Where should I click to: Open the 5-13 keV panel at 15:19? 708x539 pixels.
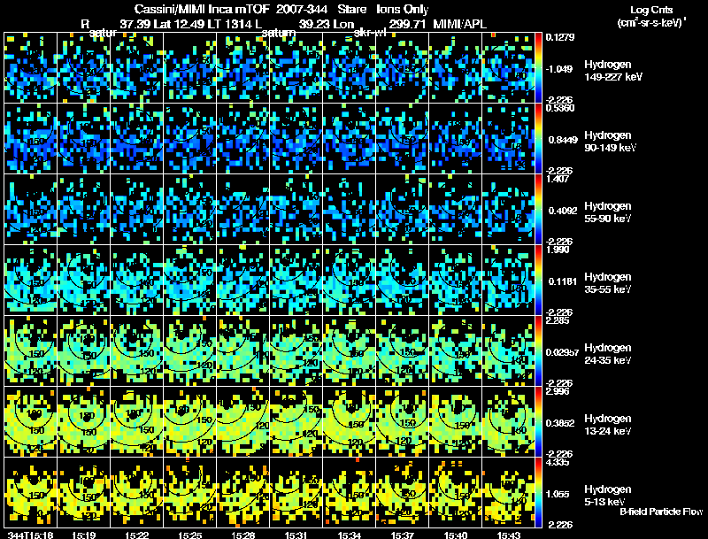[x=83, y=493]
